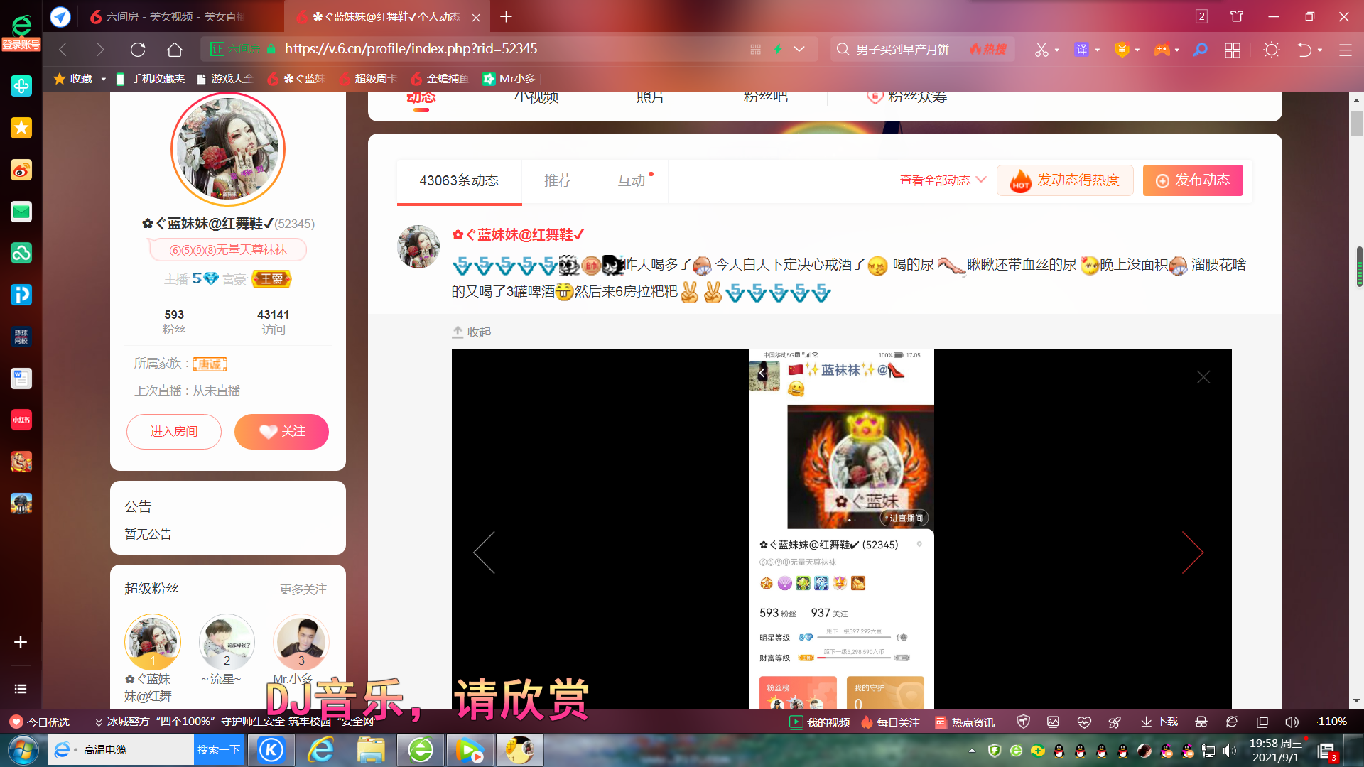Open Weibo icon in left sidebar
1364x767 pixels.
click(x=21, y=170)
